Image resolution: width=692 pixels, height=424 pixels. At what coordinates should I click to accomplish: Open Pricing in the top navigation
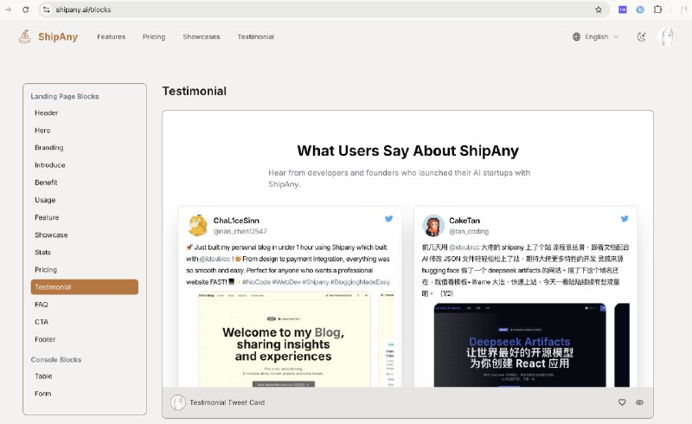[x=154, y=36]
